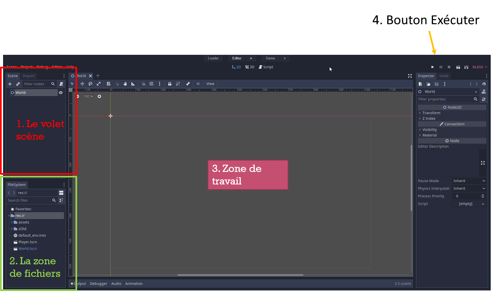This screenshot has width=496, height=291.
Task: Toggle the FileSystem split mode view
Action: [61, 193]
